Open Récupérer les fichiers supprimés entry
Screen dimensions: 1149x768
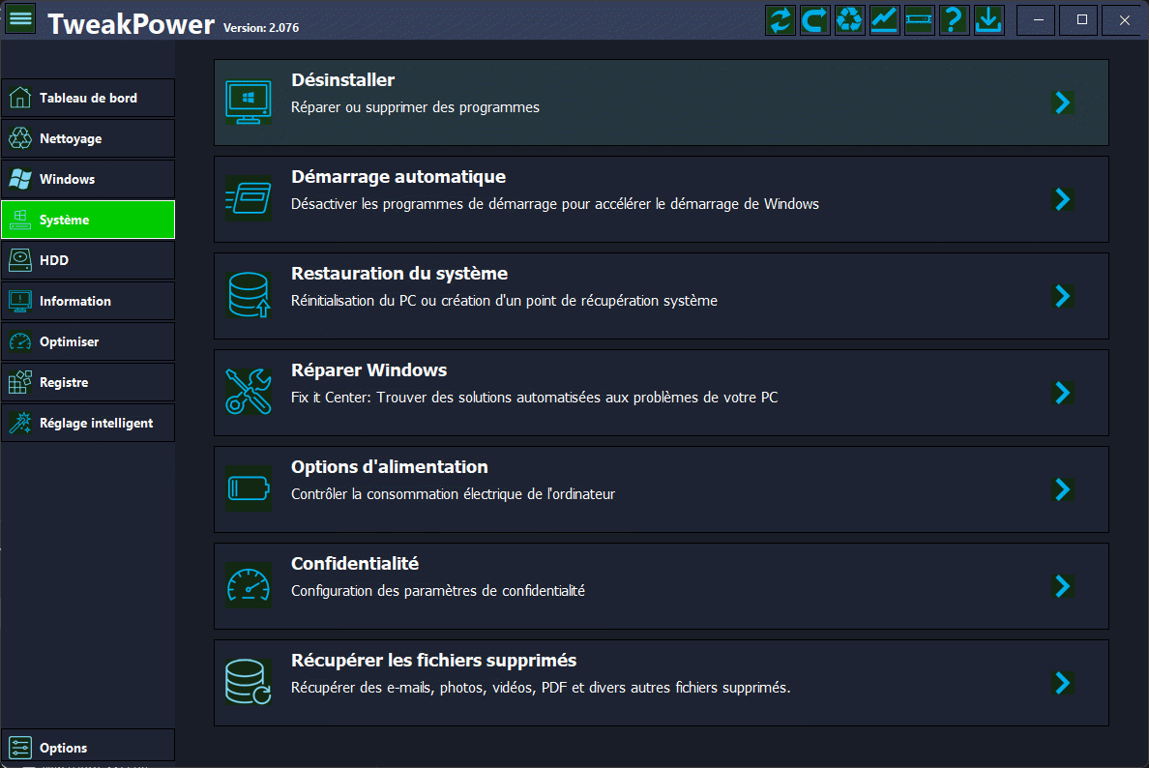[x=433, y=661]
